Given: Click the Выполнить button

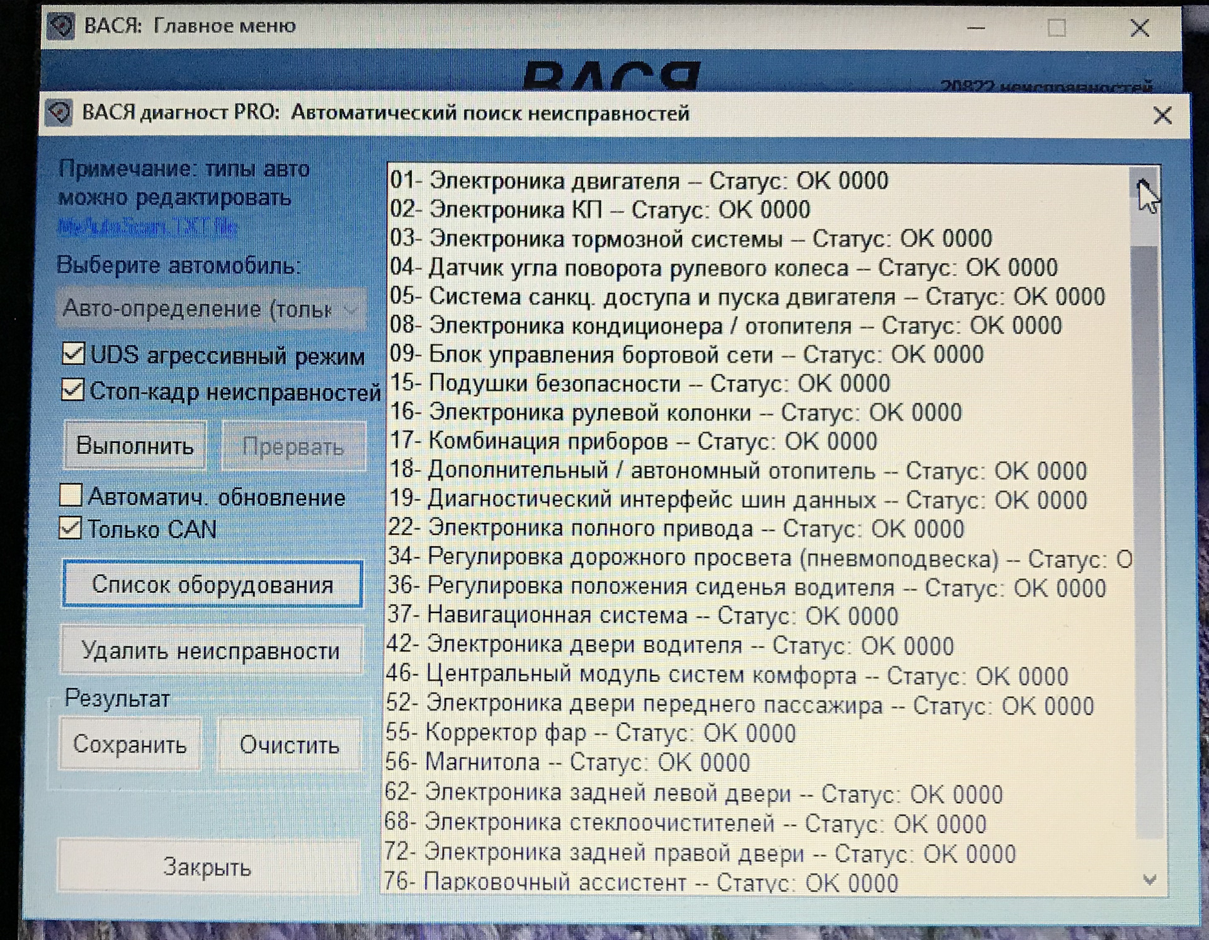Looking at the screenshot, I should click(x=135, y=445).
